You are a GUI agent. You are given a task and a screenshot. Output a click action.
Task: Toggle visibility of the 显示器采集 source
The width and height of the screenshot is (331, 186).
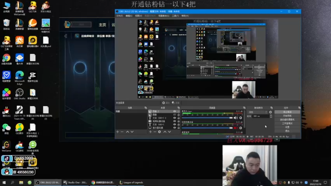(175, 128)
